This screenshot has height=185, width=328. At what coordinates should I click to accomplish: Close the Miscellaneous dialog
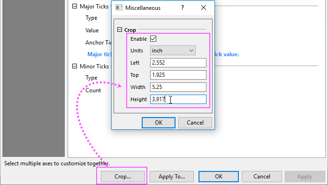pos(204,7)
